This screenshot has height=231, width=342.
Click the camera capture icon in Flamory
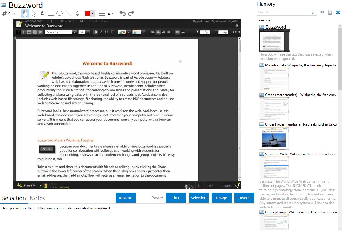(x=322, y=12)
